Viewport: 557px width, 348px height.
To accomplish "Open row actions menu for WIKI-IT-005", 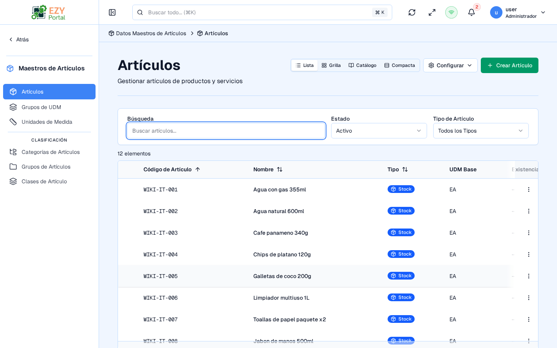I will (529, 276).
